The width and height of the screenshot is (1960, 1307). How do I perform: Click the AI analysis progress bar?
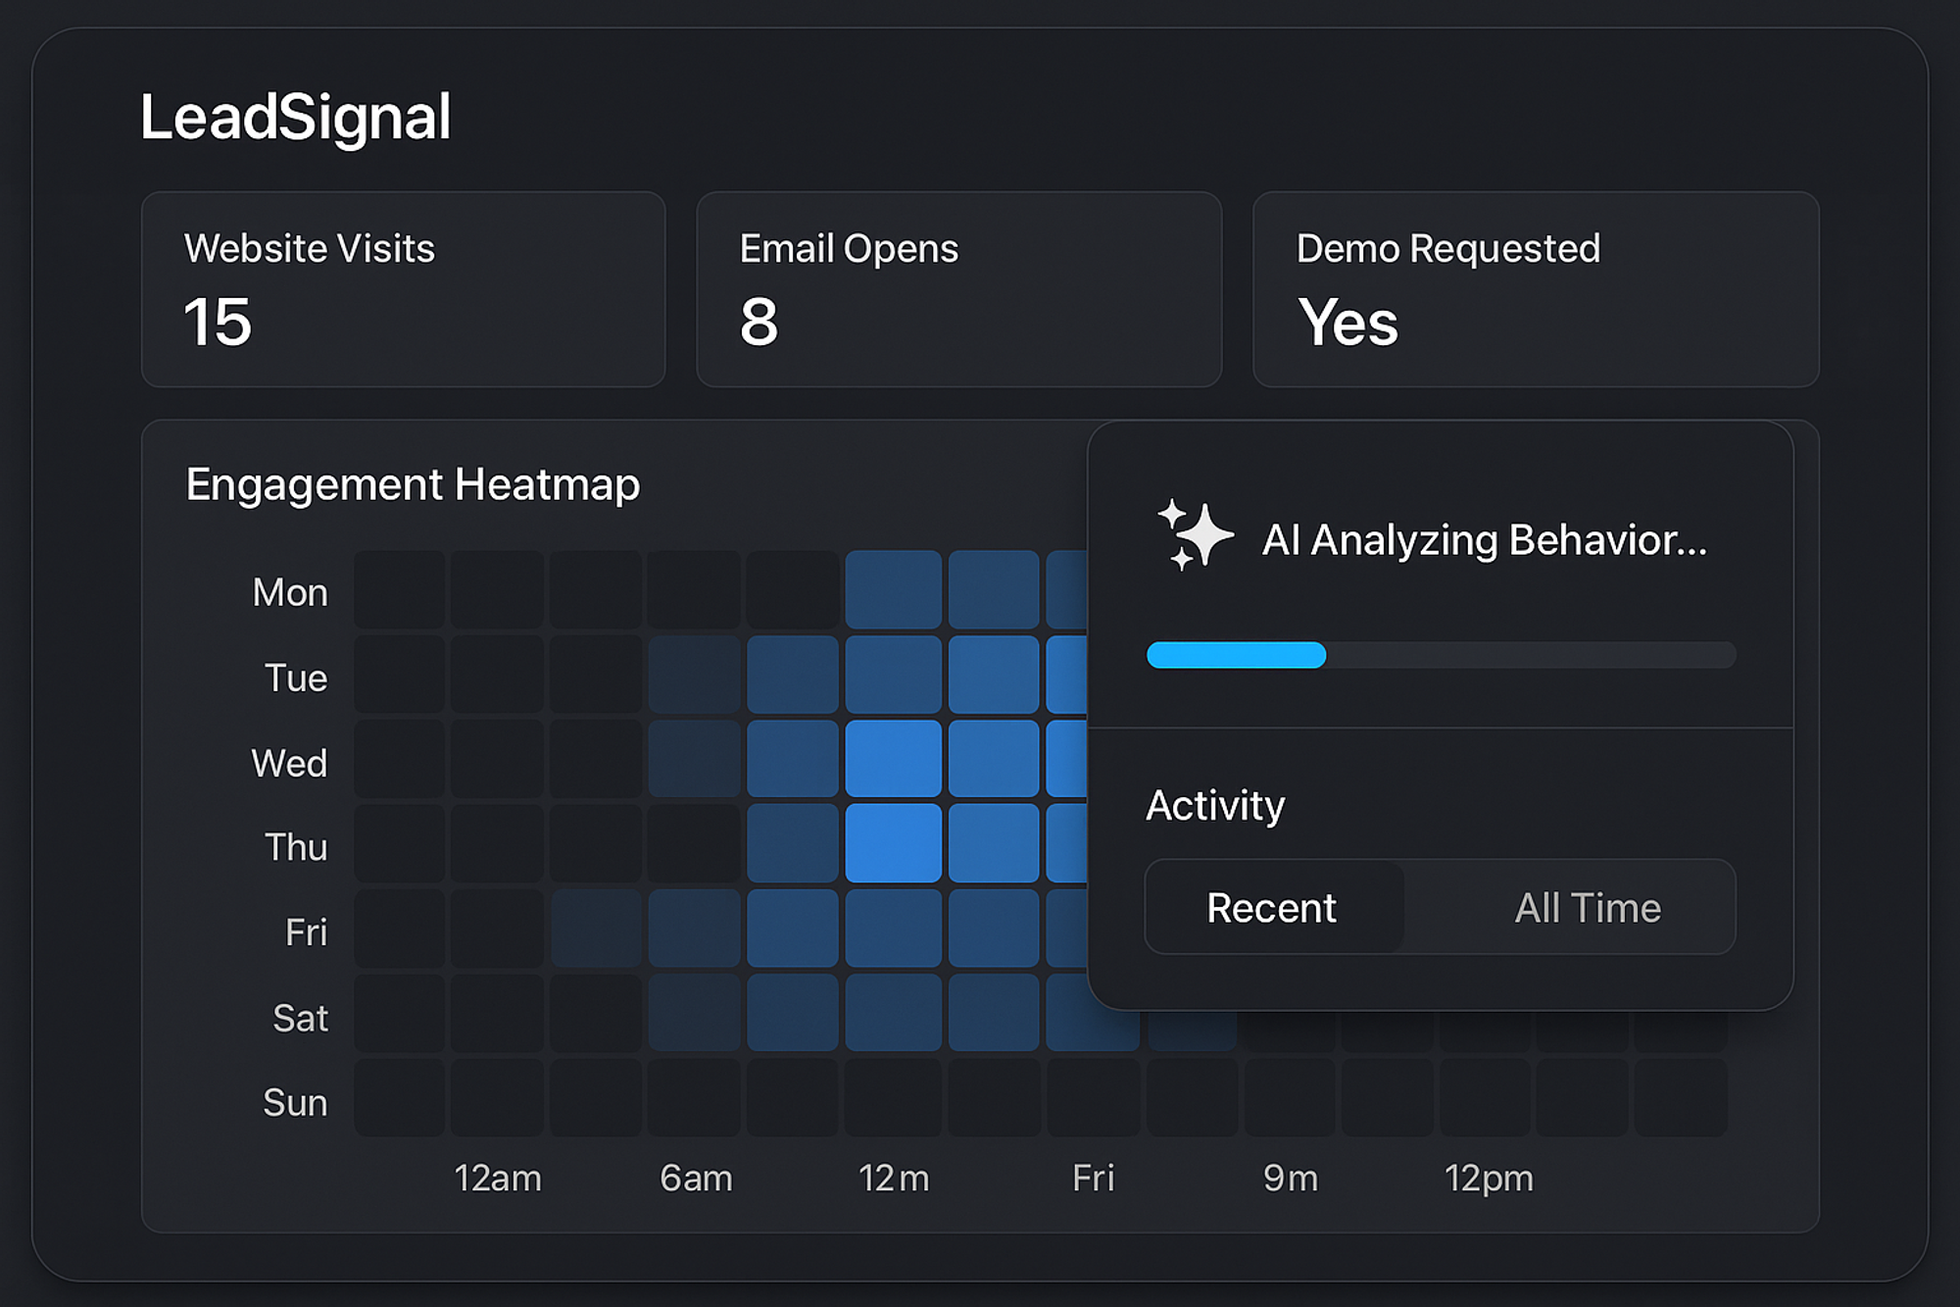click(x=1440, y=654)
